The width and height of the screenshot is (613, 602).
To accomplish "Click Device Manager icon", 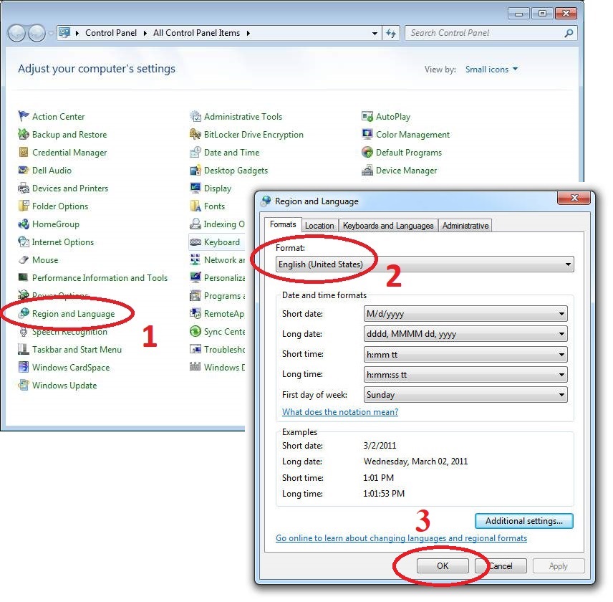I will tap(367, 170).
